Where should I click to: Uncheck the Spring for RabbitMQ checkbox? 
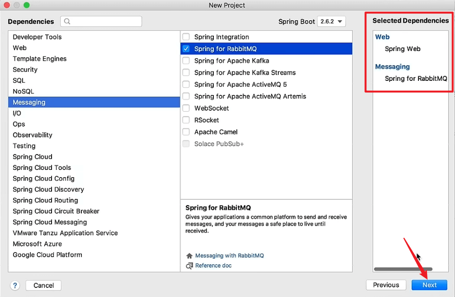(x=186, y=49)
